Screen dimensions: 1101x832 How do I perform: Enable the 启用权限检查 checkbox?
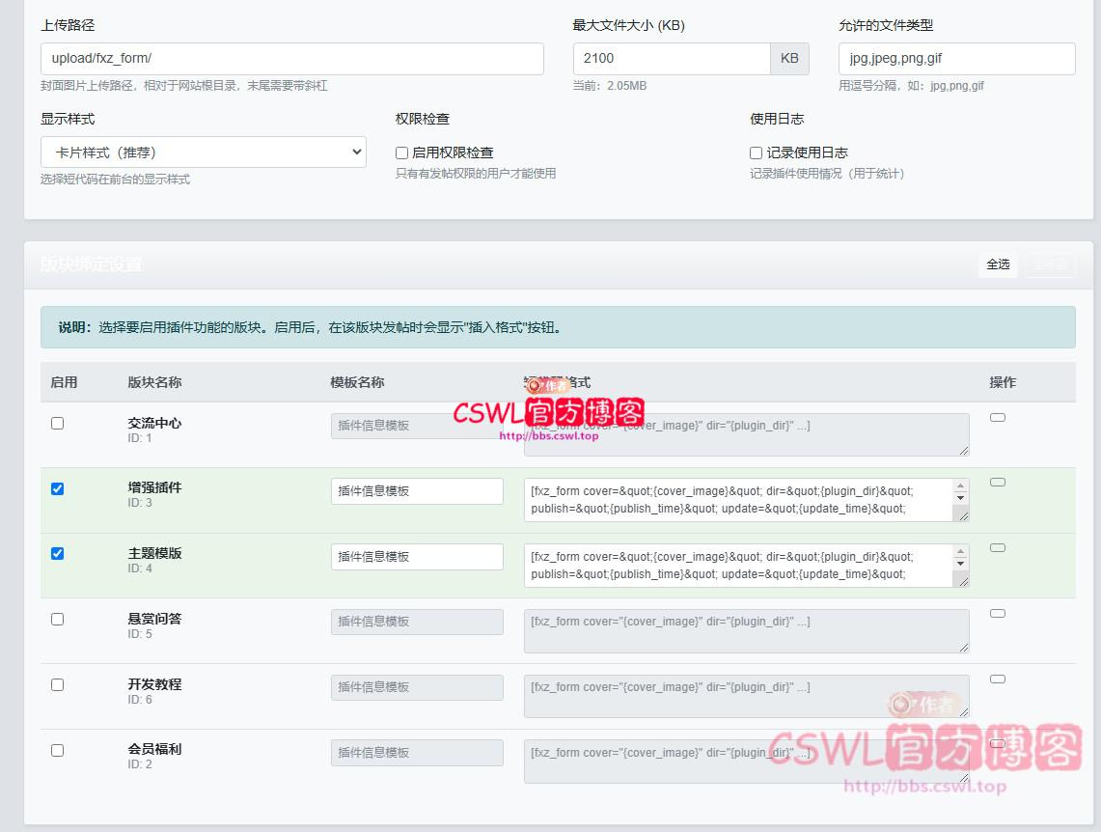click(x=402, y=153)
